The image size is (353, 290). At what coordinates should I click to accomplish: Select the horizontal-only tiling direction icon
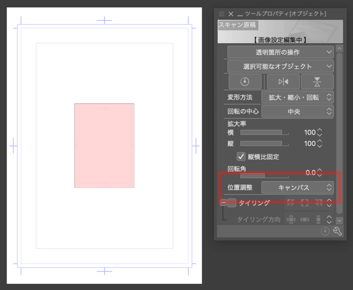click(x=304, y=219)
